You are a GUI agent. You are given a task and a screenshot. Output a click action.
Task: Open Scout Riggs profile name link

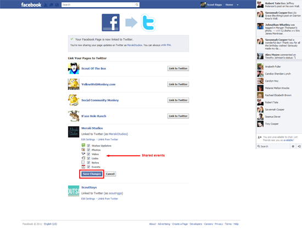(214, 5)
